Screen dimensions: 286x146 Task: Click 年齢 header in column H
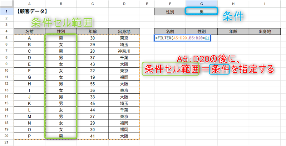click(233, 31)
